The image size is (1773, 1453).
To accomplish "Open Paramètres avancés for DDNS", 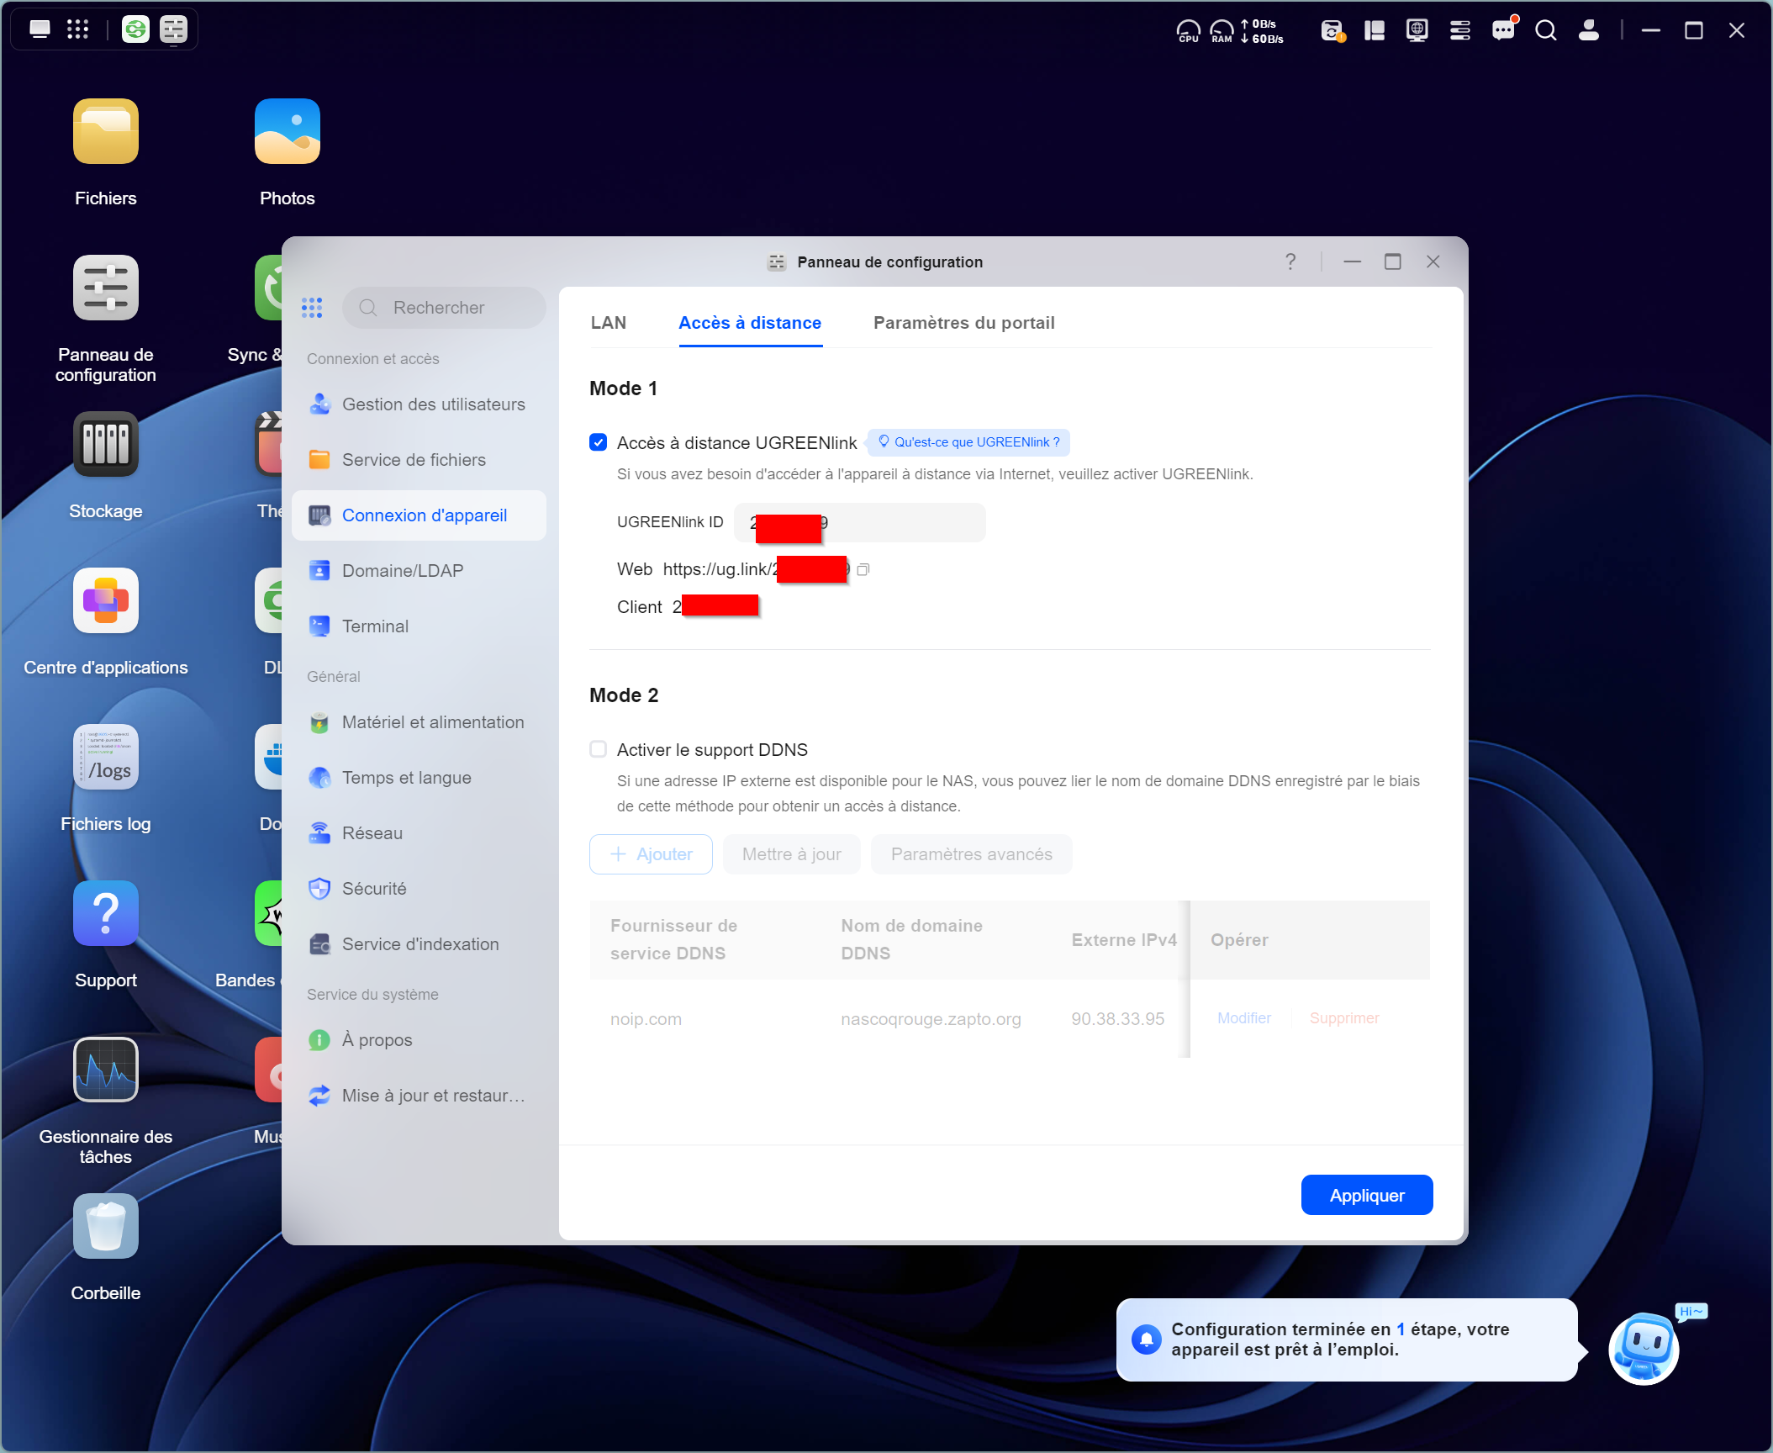I will (x=972, y=854).
